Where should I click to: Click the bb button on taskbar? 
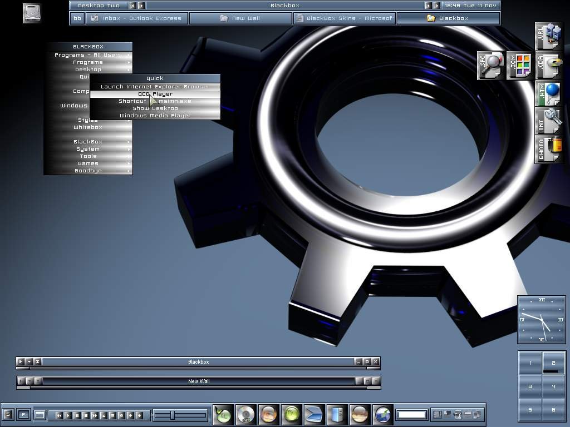(x=77, y=18)
